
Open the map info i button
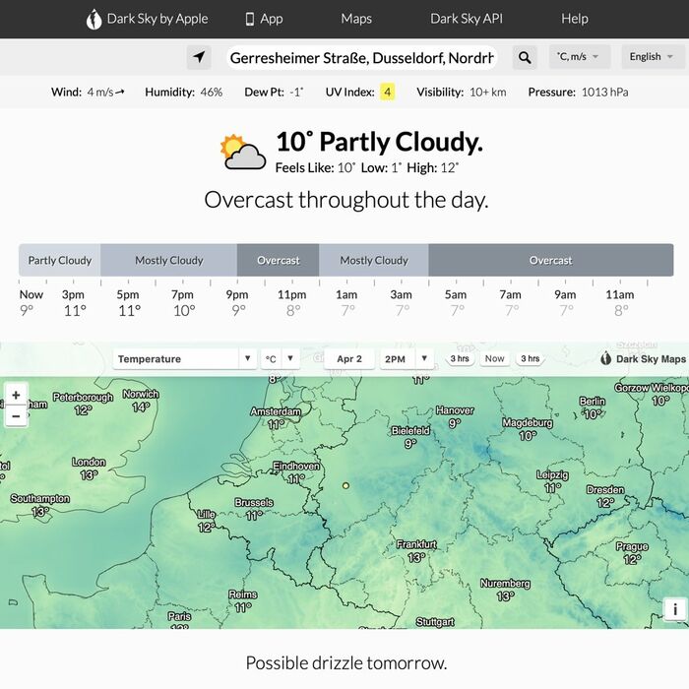point(675,609)
